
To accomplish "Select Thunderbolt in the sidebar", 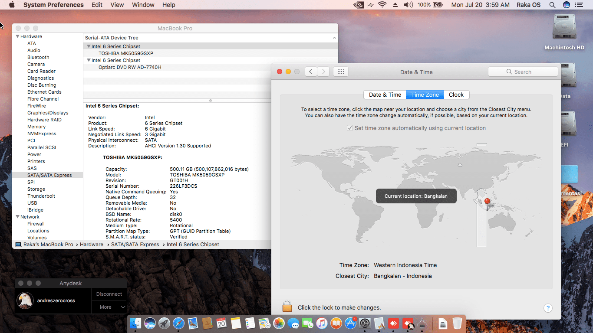I will tap(41, 196).
